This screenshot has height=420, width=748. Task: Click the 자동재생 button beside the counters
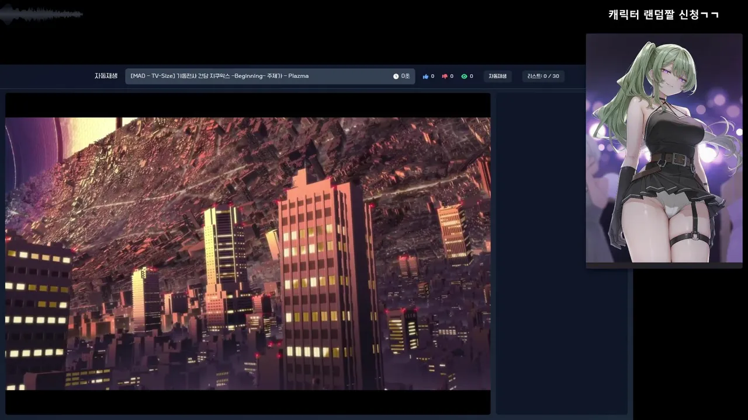point(497,76)
